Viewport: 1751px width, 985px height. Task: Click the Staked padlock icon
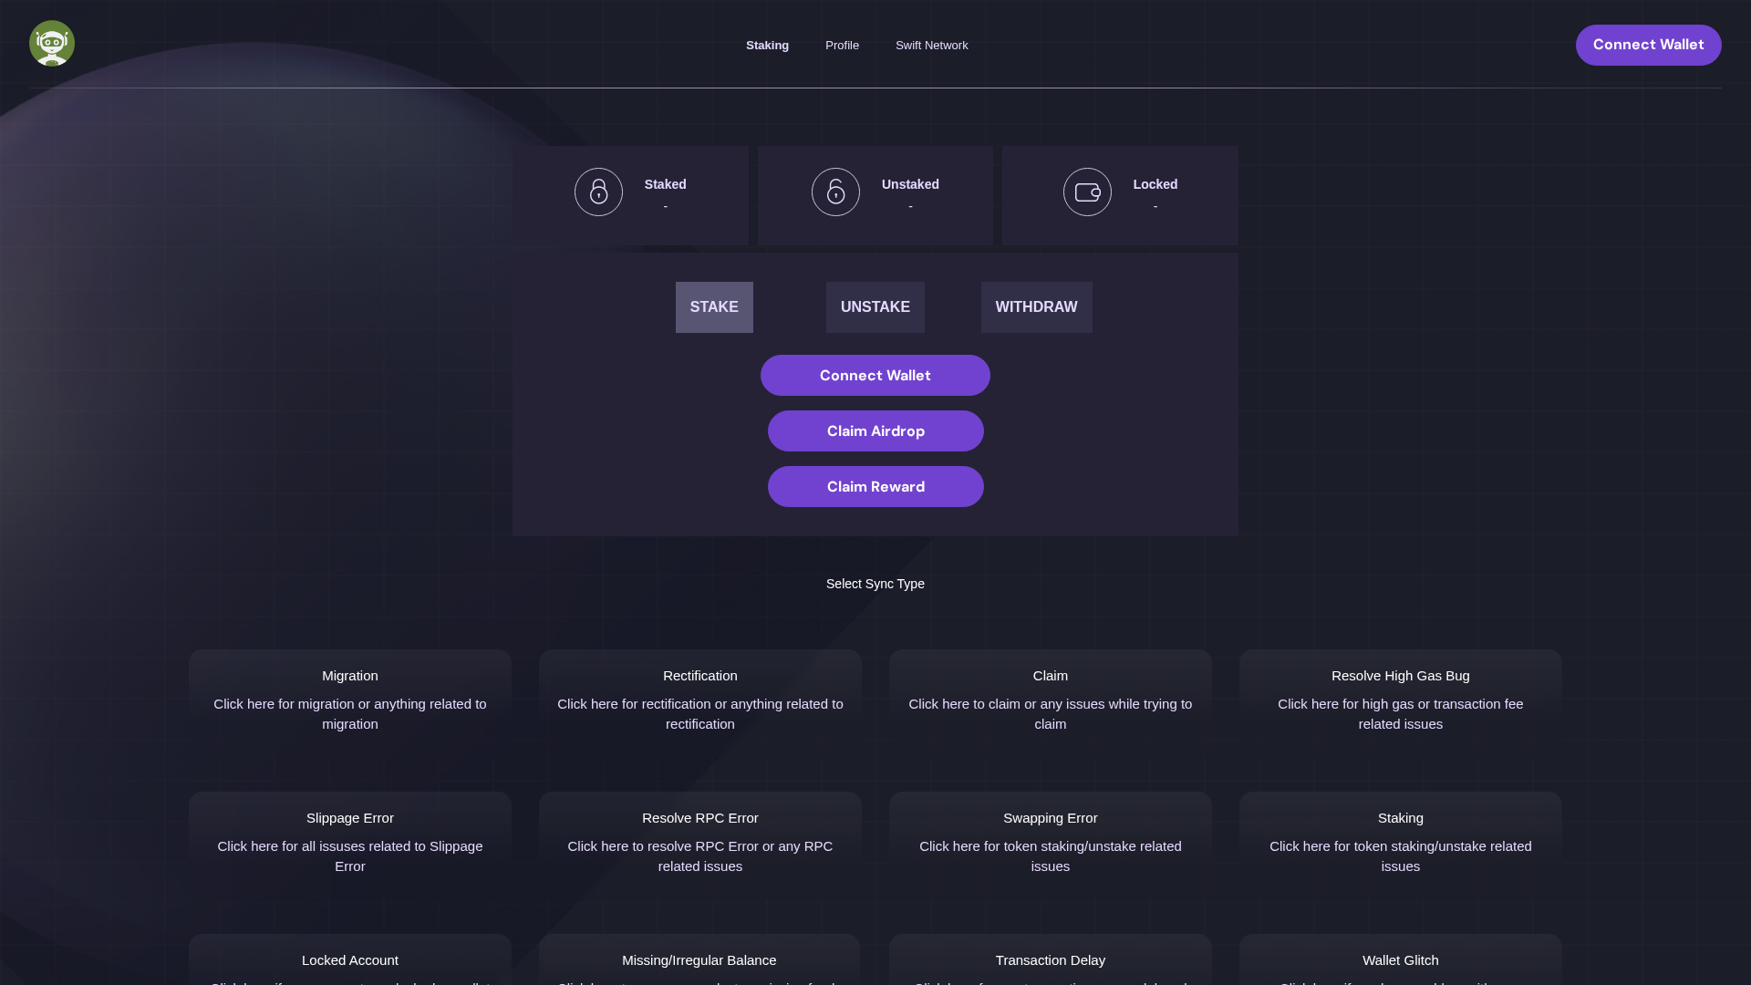pos(598,192)
